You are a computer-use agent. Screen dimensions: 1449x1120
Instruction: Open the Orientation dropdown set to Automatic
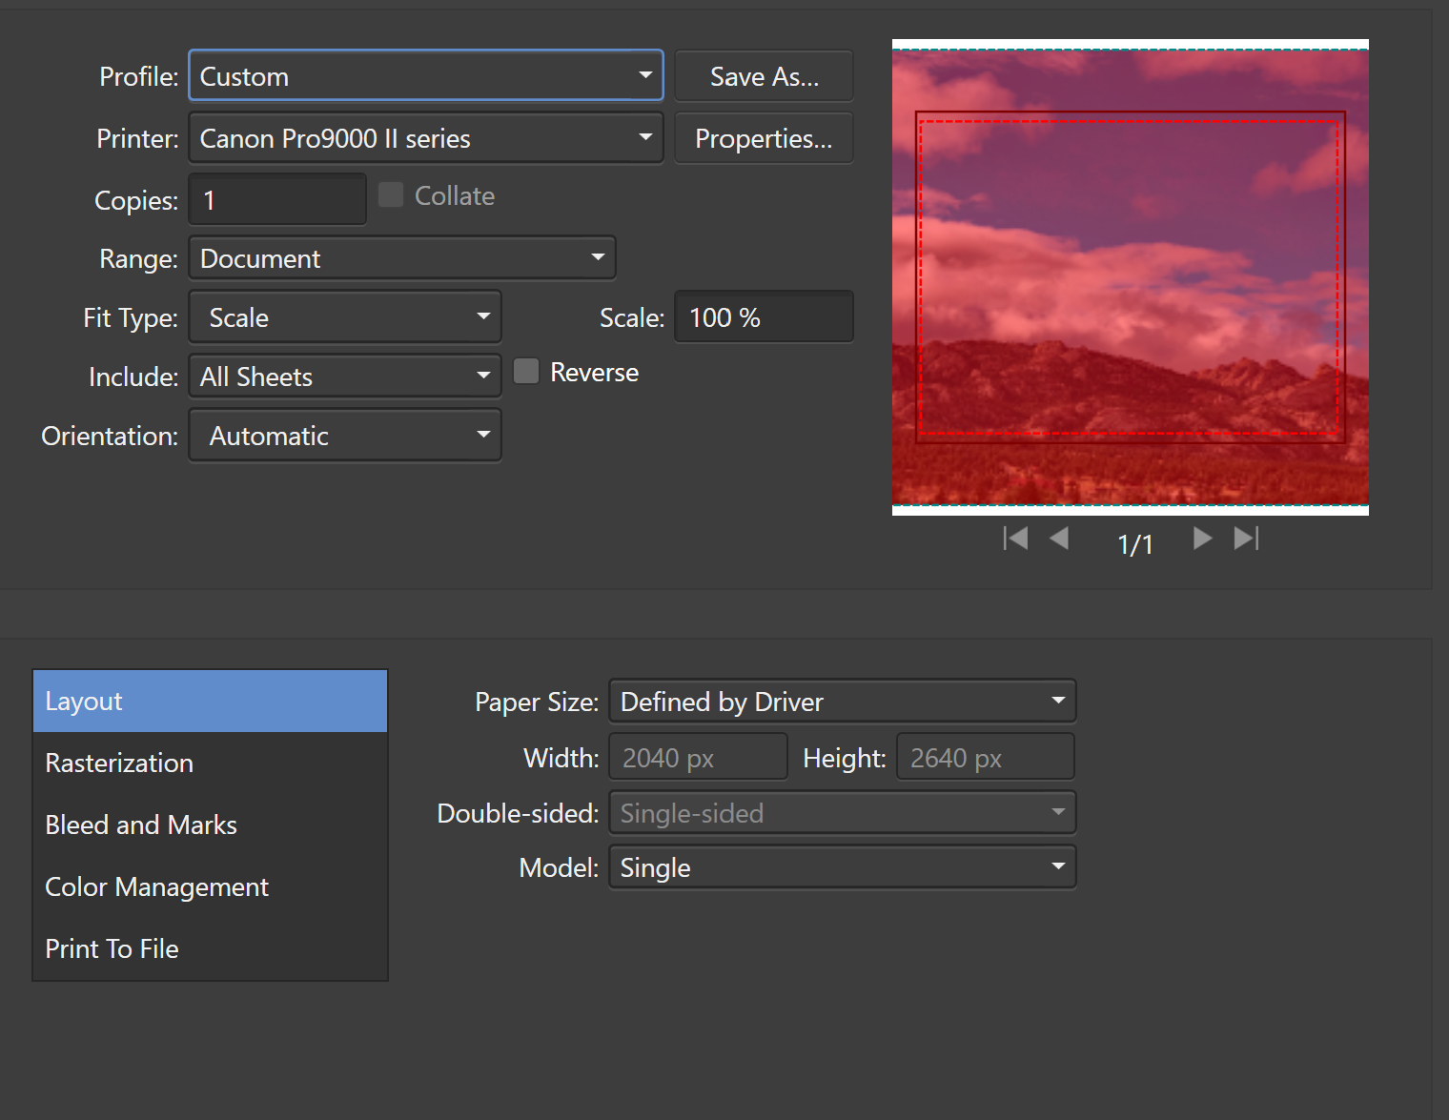(345, 436)
